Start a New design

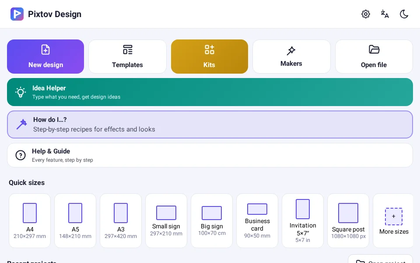click(x=45, y=57)
